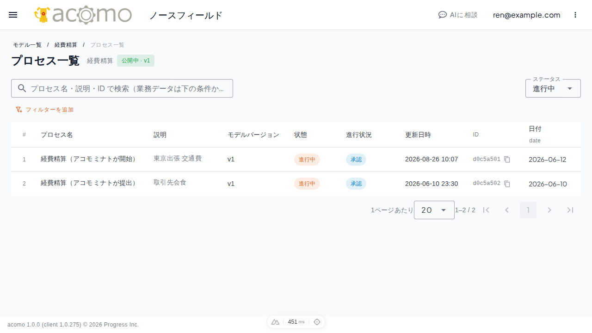Image resolution: width=592 pixels, height=333 pixels.
Task: Click the 451 ms load time indicator
Action: 296,322
